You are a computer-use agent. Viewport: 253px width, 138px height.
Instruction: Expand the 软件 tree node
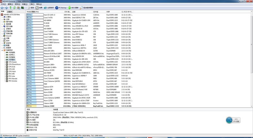(2, 40)
